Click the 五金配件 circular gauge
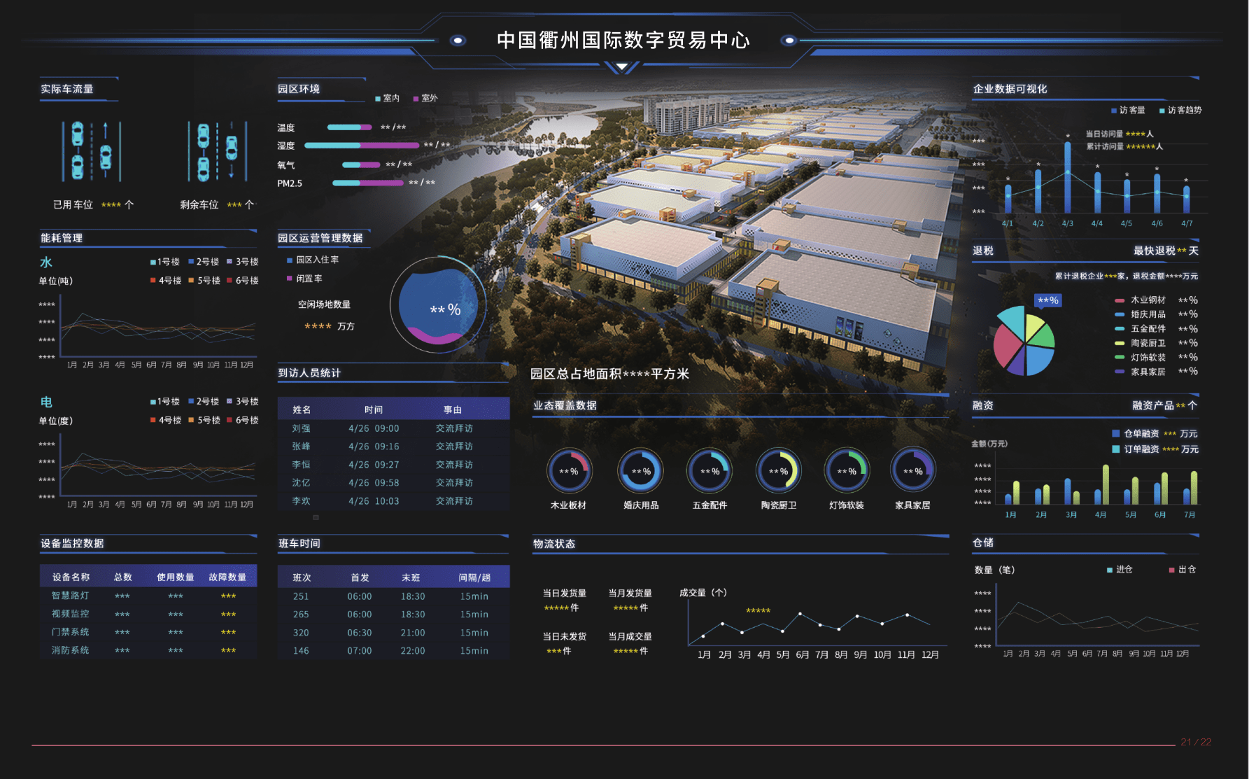The image size is (1249, 779). point(710,471)
